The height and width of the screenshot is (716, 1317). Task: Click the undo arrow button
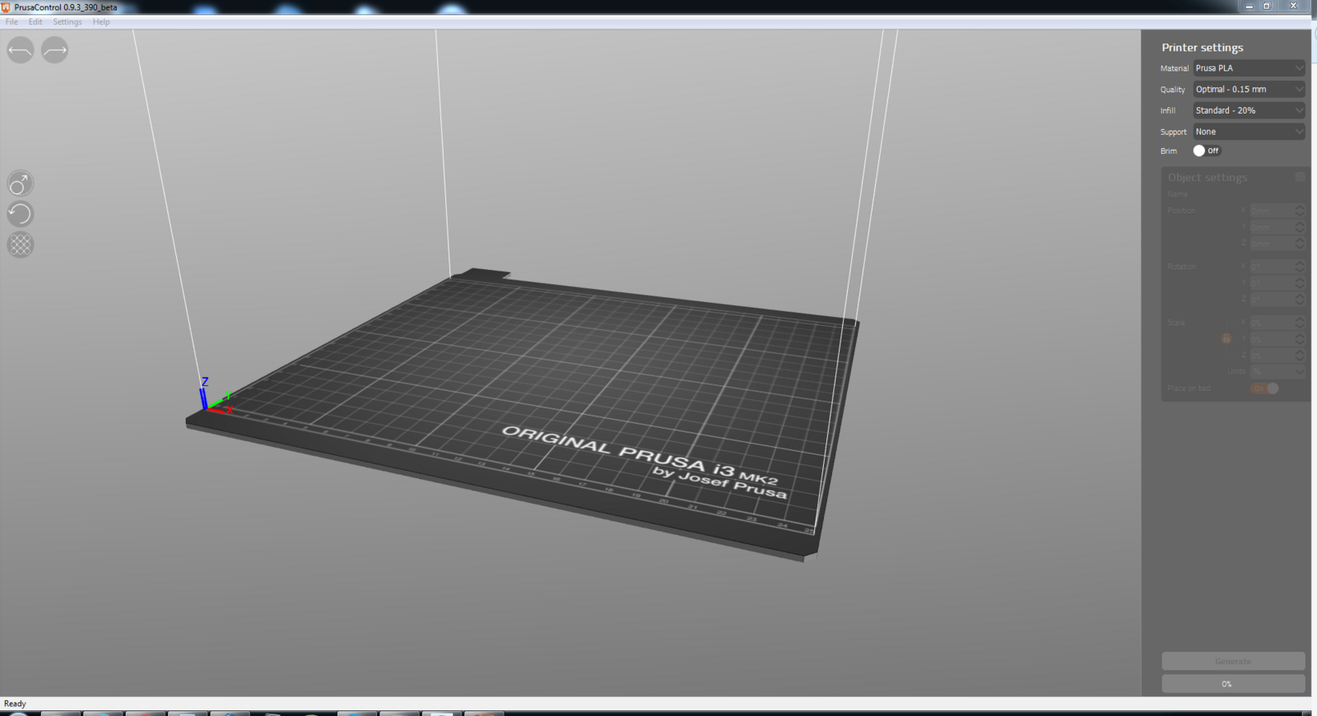(x=21, y=50)
